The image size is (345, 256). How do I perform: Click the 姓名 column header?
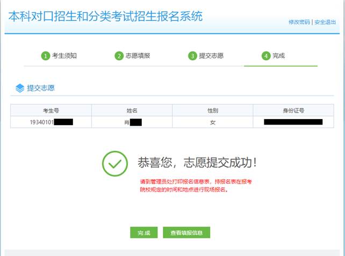[x=132, y=110]
